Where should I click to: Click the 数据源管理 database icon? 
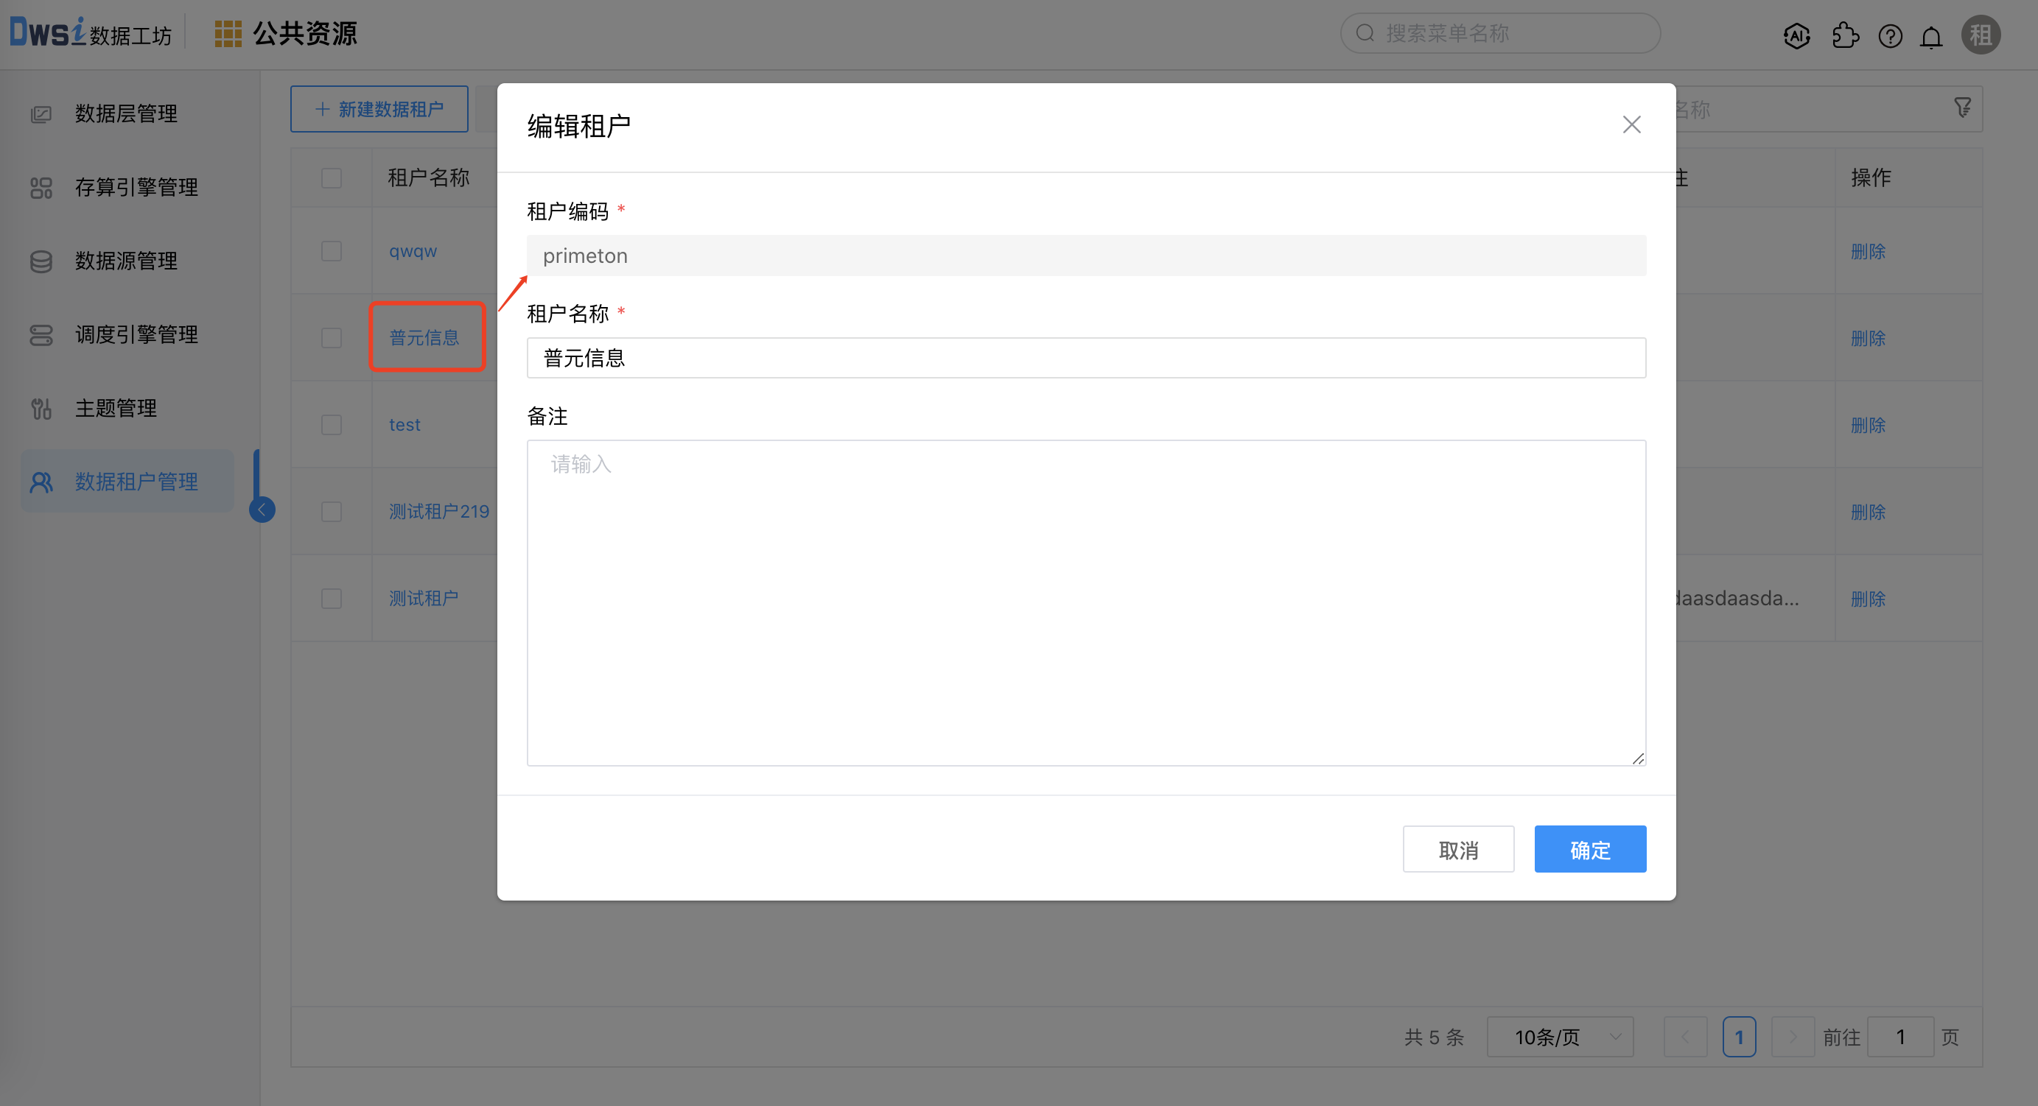(x=41, y=261)
